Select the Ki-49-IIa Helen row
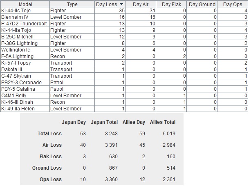This screenshot has height=186, width=251. tap(124, 109)
